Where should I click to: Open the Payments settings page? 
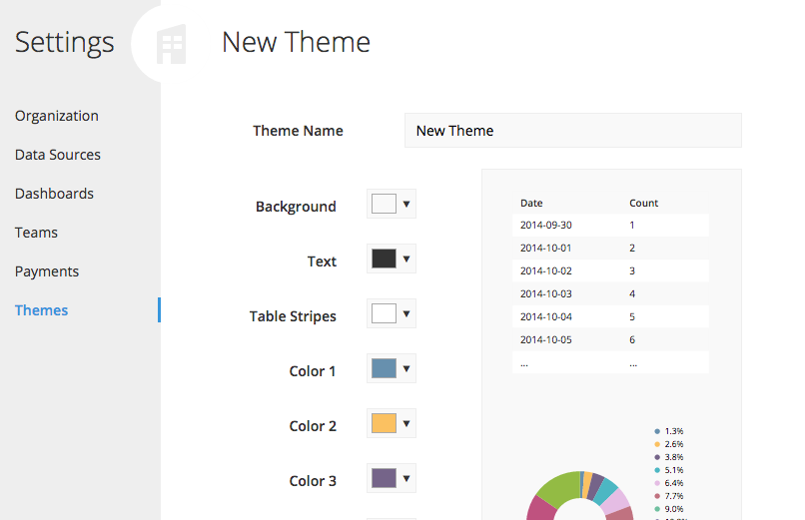pyautogui.click(x=47, y=271)
